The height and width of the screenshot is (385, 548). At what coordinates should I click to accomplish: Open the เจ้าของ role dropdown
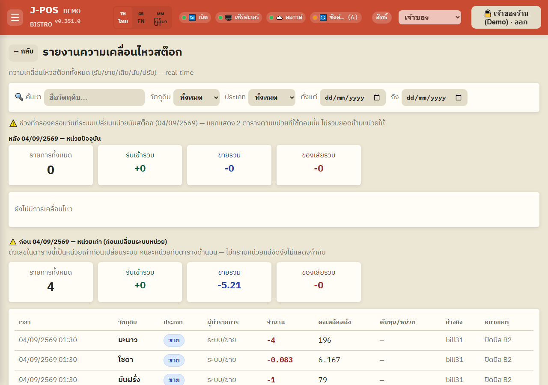[430, 18]
